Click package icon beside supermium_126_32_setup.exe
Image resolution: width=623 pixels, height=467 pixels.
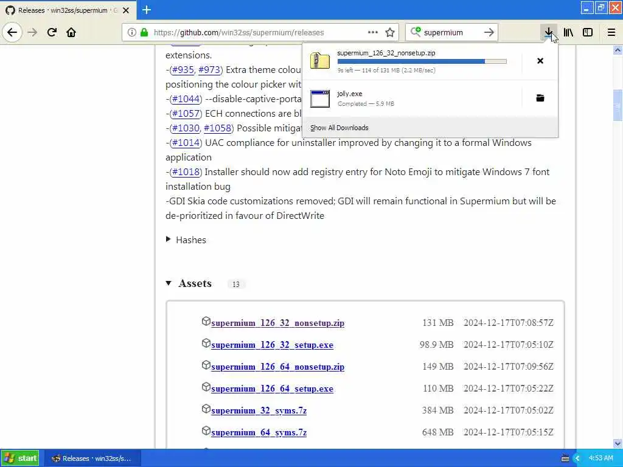tap(206, 343)
